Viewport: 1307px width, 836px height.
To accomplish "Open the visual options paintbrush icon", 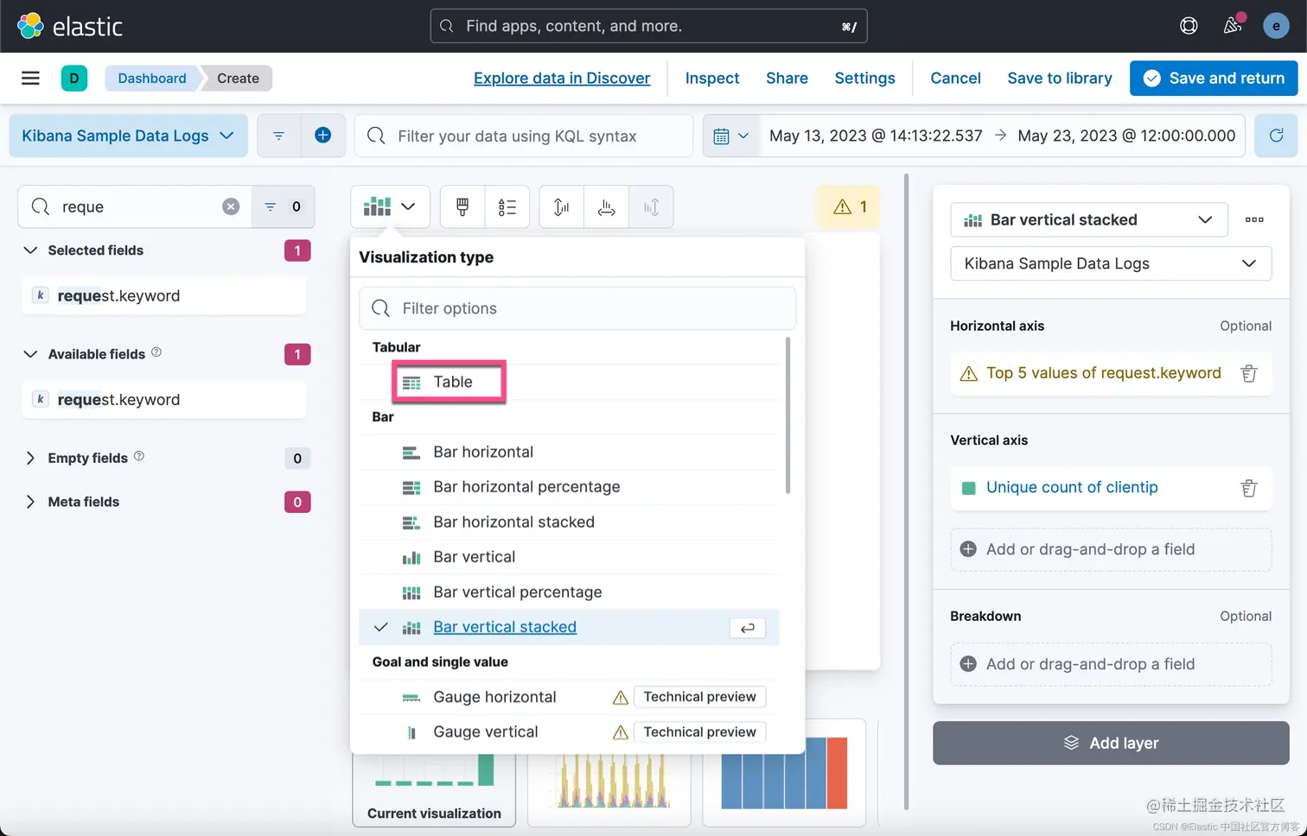I will click(x=462, y=206).
